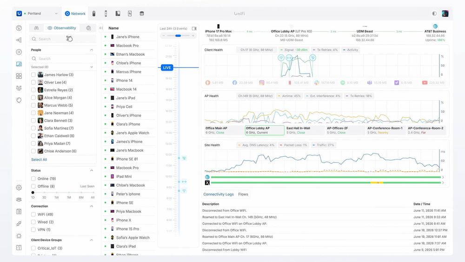Click the People Search field
465x262 pixels.
pyautogui.click(x=63, y=59)
